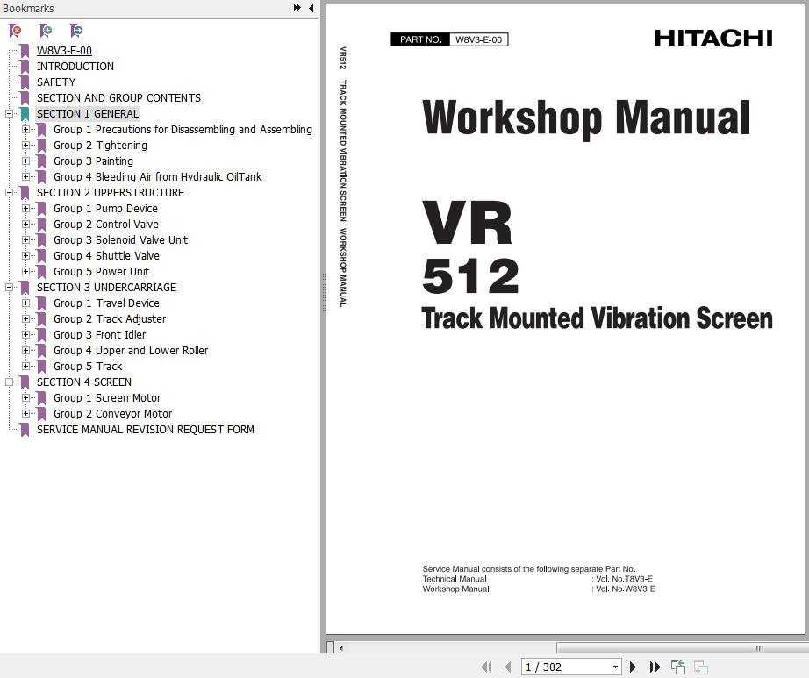Expand Group 2 Tightening node
This screenshot has width=809, height=678.
point(25,146)
